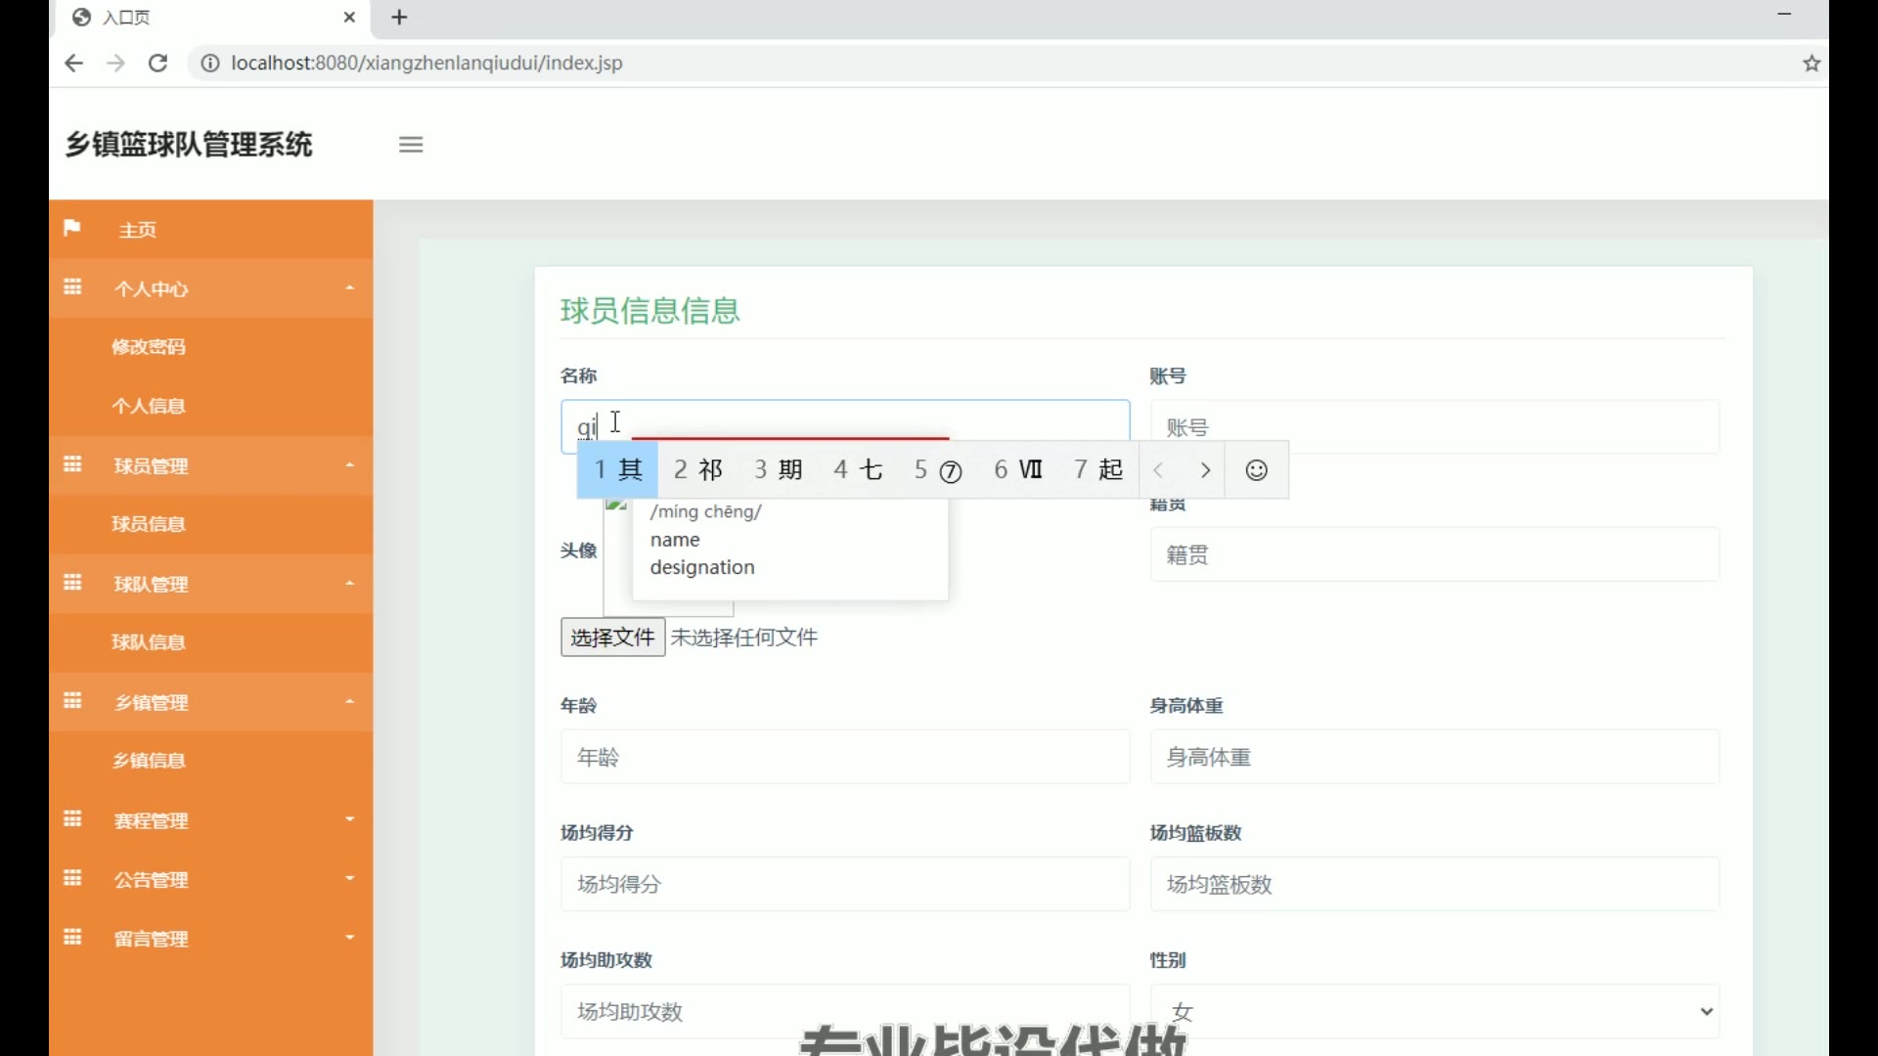1878x1056 pixels.
Task: Click grid icon beside 个人中心
Action: (x=72, y=287)
